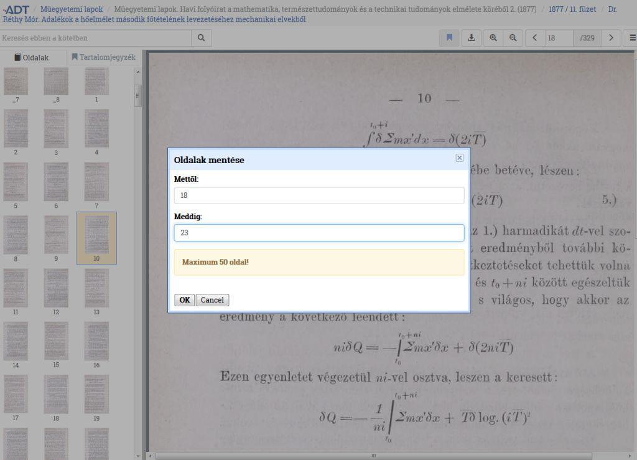Go to next page arrow
The image size is (637, 460).
coord(611,38)
